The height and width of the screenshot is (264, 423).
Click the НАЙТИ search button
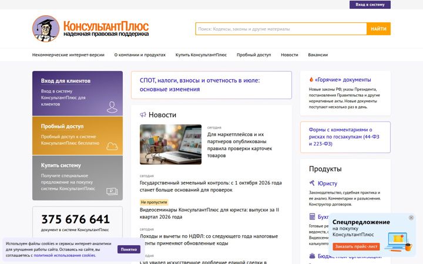[378, 29]
